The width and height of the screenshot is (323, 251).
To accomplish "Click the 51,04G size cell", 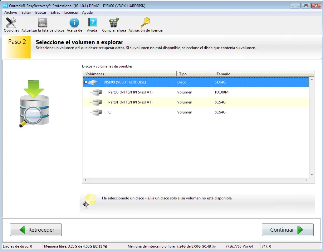I will tap(220, 82).
